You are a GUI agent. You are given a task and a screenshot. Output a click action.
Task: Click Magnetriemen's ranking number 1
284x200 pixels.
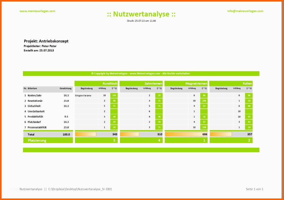coord(204,140)
